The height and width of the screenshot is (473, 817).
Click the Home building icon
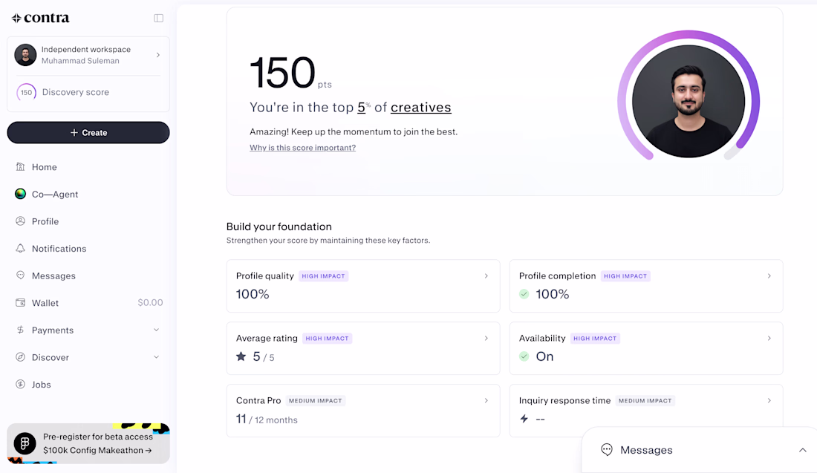[20, 166]
